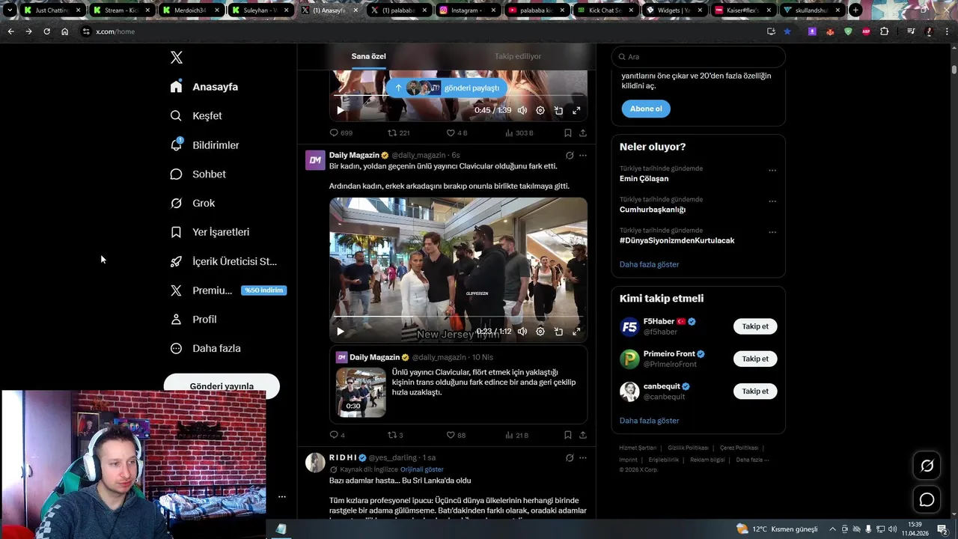Open Daily Magazin profile avatar
958x539 pixels.
tap(315, 160)
